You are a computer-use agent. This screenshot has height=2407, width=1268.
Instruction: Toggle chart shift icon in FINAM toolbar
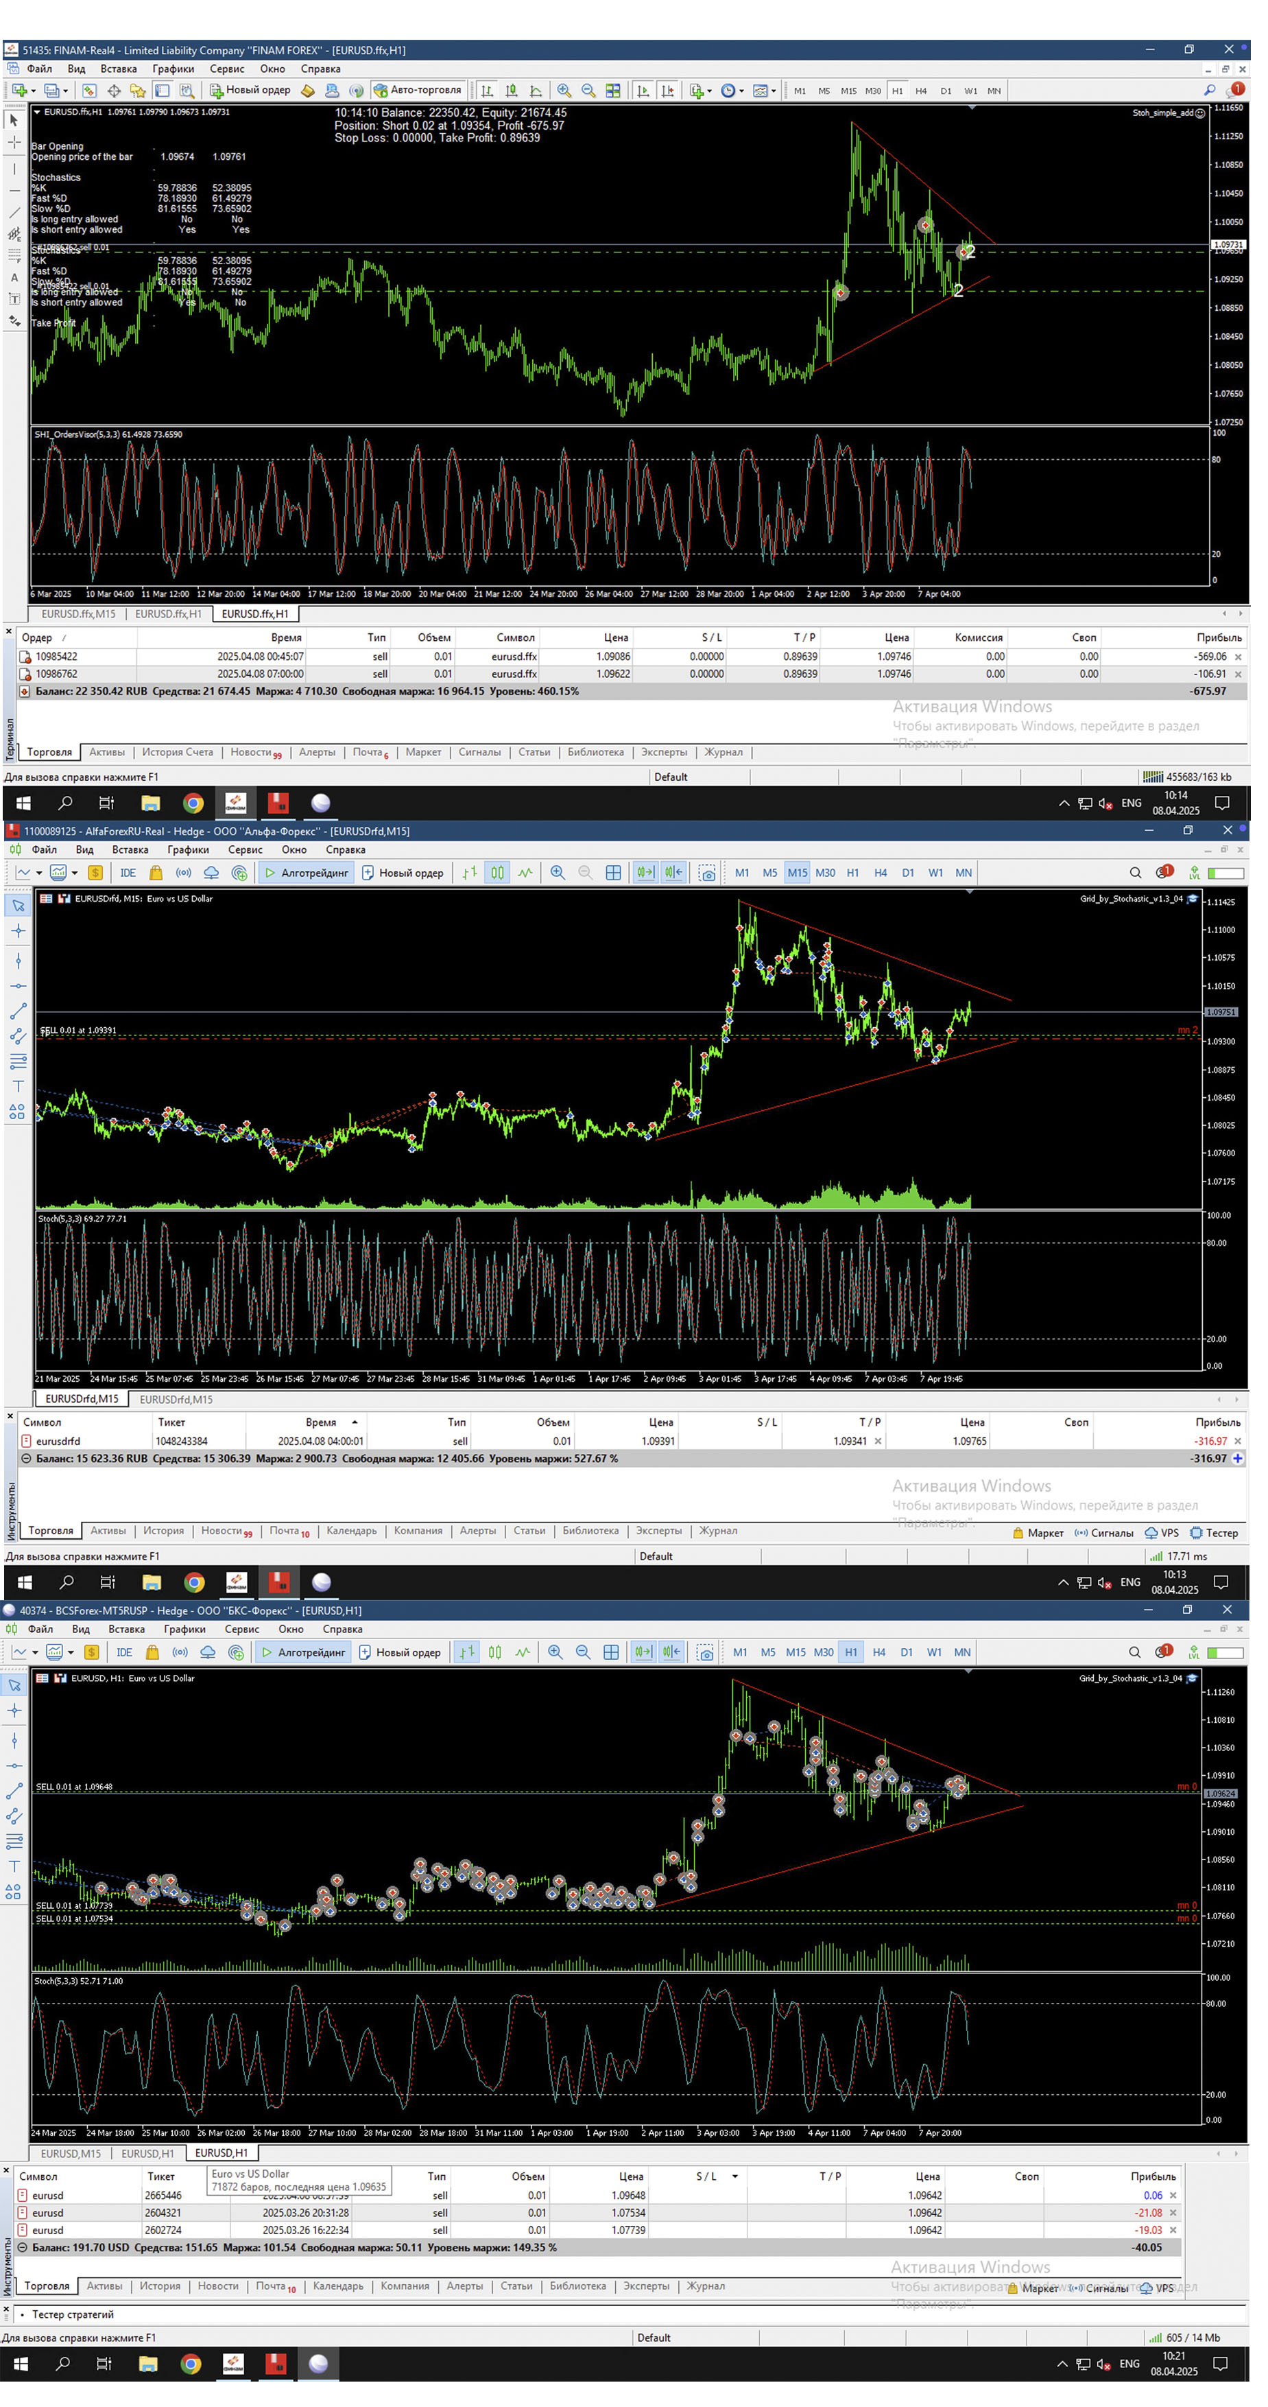pos(668,91)
